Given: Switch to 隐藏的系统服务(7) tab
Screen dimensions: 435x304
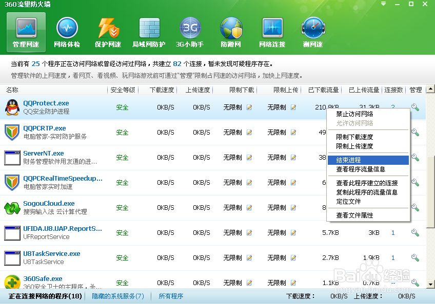Looking at the screenshot, I should pos(118,296).
